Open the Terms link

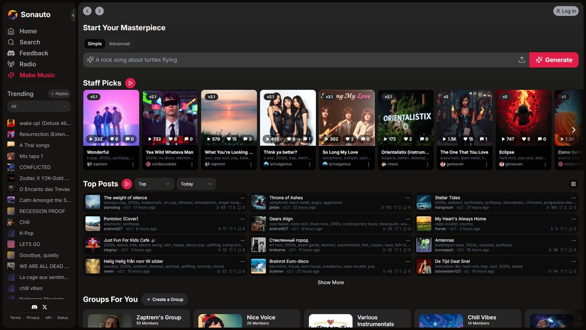(x=16, y=318)
